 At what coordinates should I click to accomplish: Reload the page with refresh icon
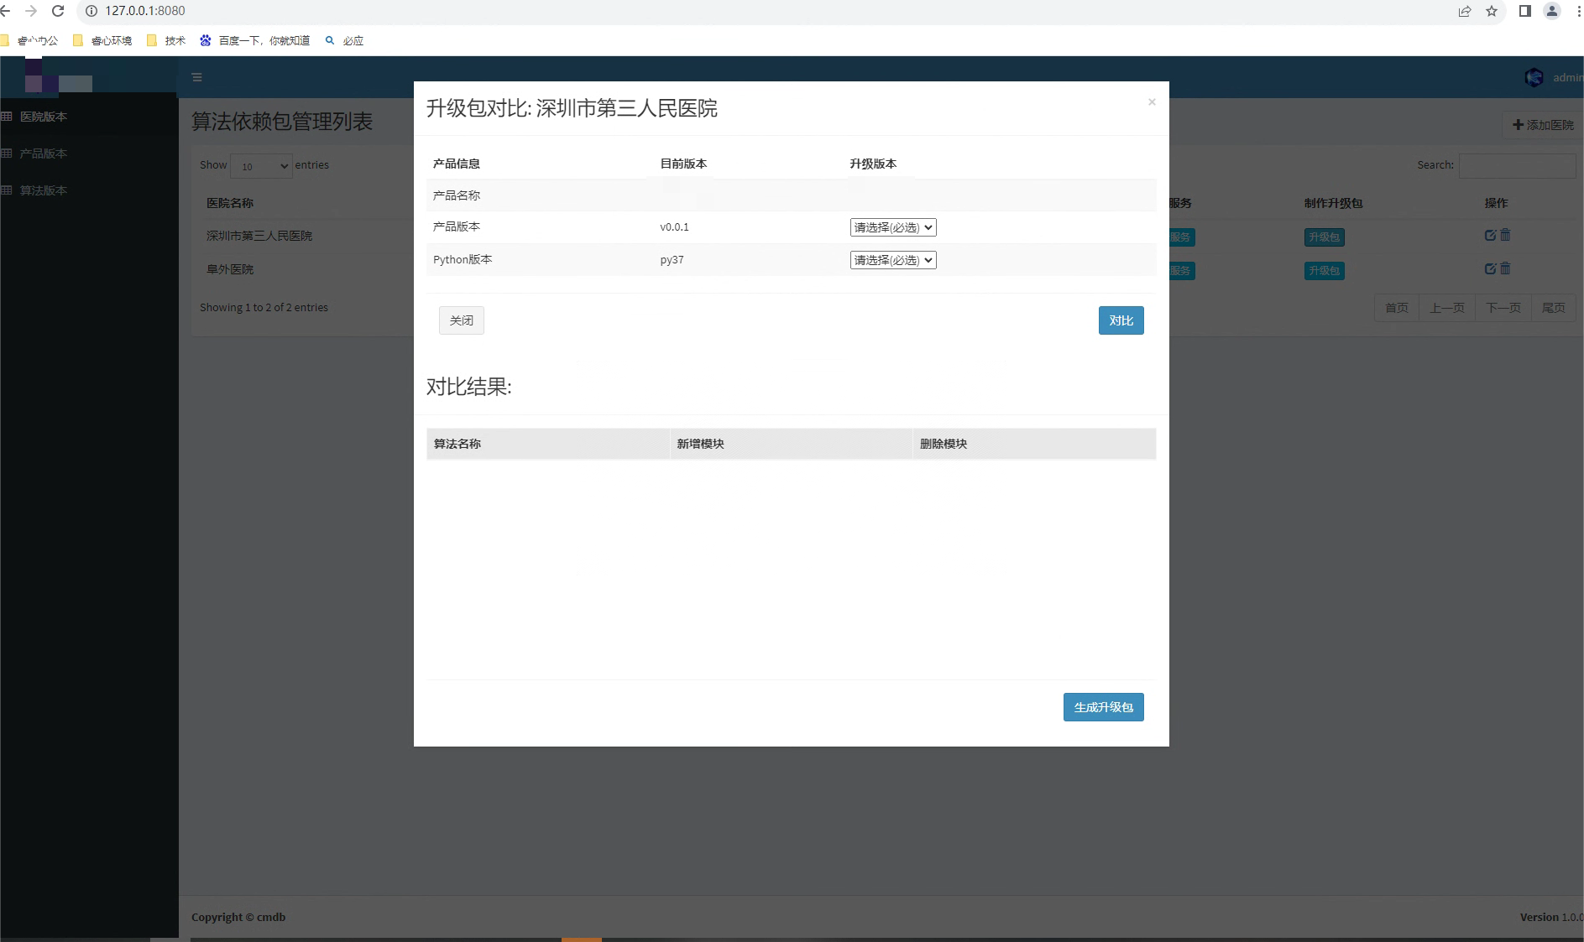pos(58,11)
